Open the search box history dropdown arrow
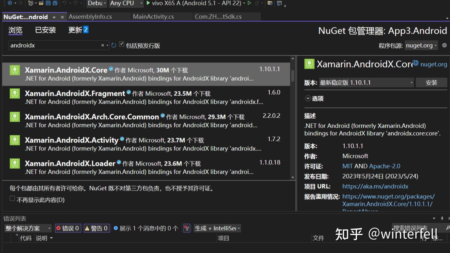450x253 pixels. (x=107, y=45)
